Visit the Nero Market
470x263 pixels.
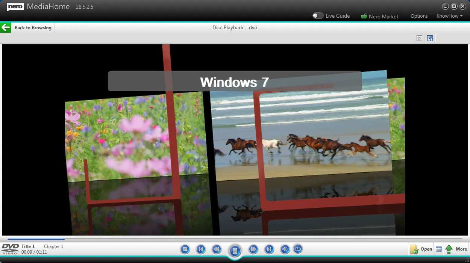[x=379, y=16]
